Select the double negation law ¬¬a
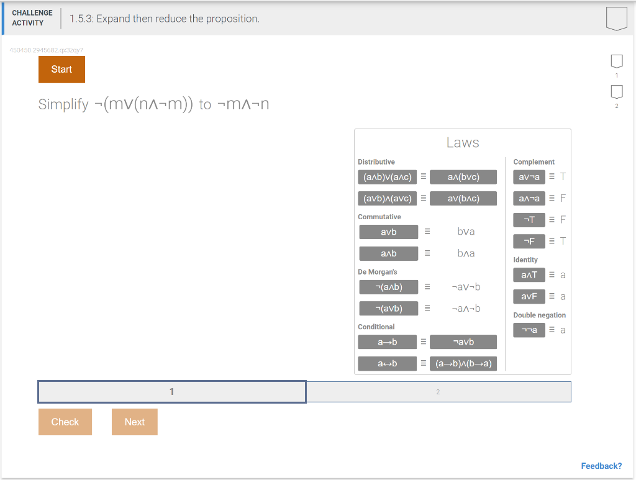Screen dimensions: 636x480 529,330
